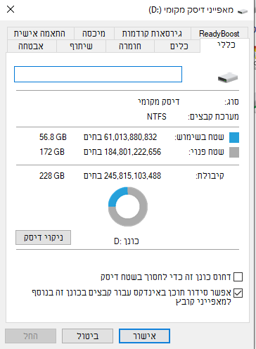
Task: Open the שיתוף tab
Action: (81, 46)
